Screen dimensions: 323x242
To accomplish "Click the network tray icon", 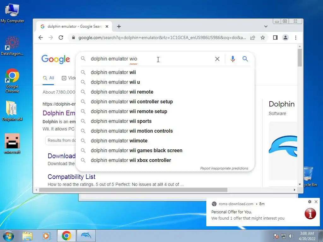I will [x=284, y=236].
